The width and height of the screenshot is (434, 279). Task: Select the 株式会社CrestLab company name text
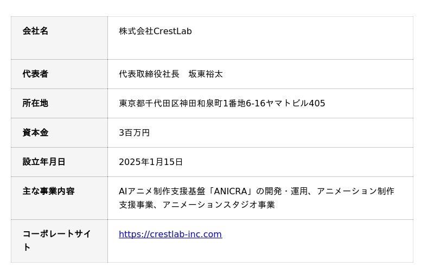pos(155,31)
